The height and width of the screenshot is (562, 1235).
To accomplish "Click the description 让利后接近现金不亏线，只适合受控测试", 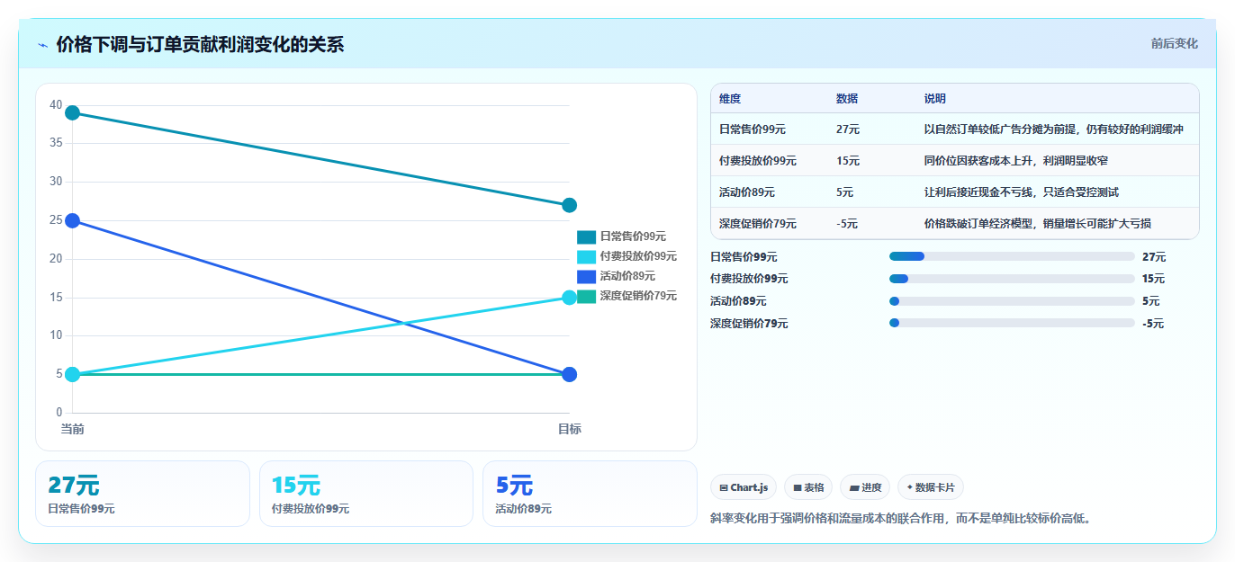I will pos(1022,192).
